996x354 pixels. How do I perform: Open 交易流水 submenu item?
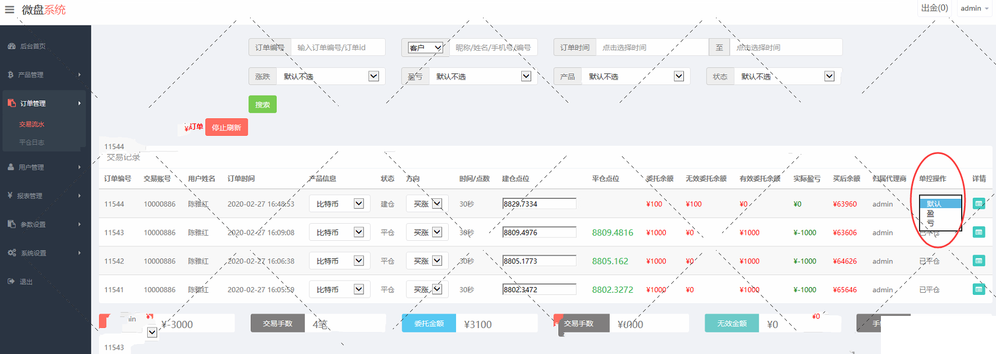pyautogui.click(x=32, y=124)
